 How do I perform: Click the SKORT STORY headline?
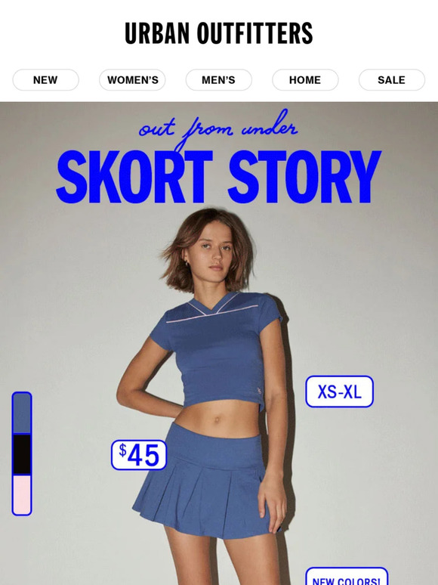coord(219,177)
